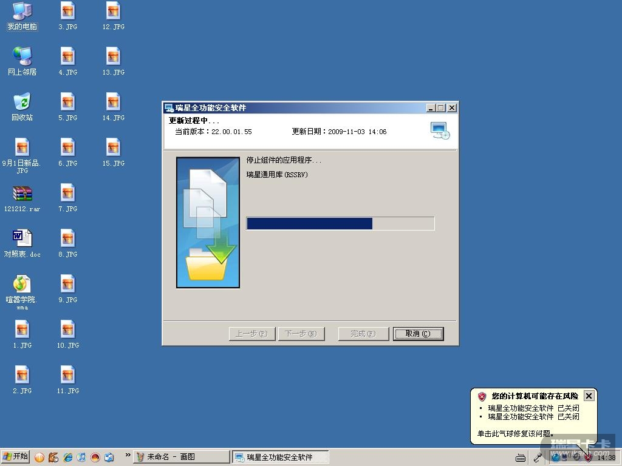Viewport: 622px width, 466px height.
Task: Select the 14.JPG file icon
Action: coord(114,107)
